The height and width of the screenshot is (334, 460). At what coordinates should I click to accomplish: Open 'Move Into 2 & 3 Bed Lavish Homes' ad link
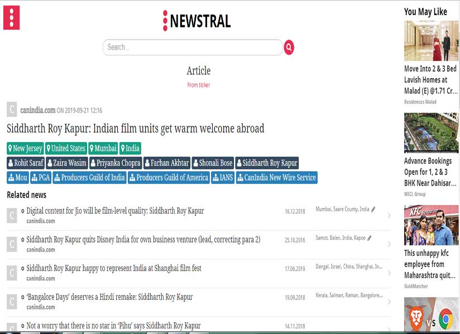(430, 80)
